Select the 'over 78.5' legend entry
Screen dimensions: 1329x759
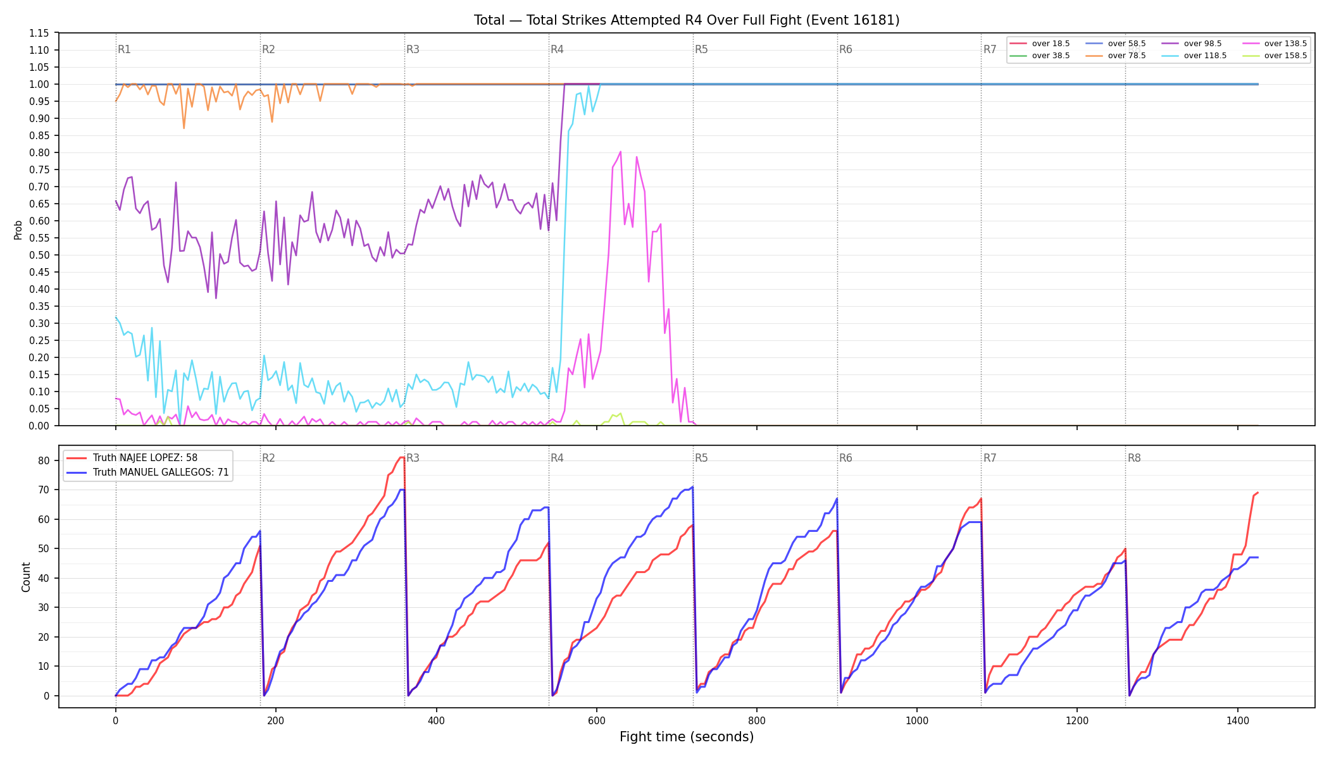[1116, 56]
